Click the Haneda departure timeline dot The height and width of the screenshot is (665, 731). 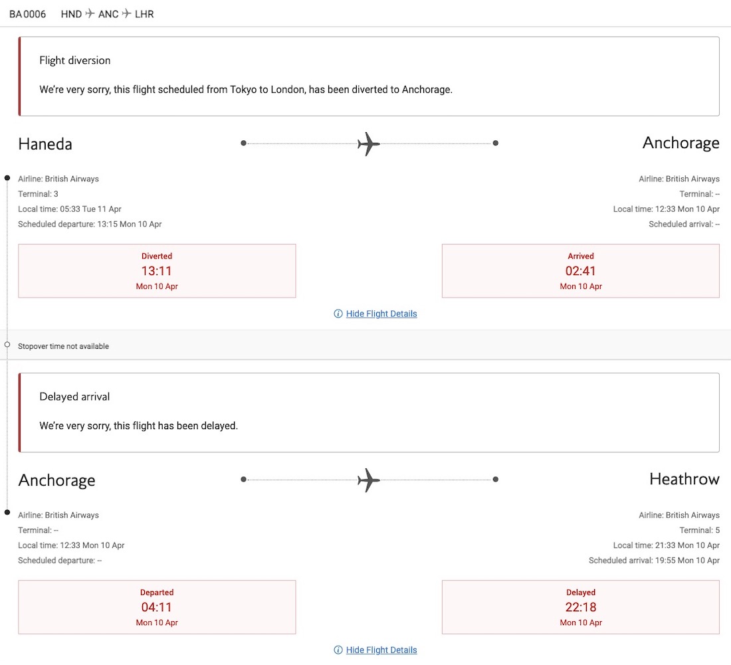[7, 177]
